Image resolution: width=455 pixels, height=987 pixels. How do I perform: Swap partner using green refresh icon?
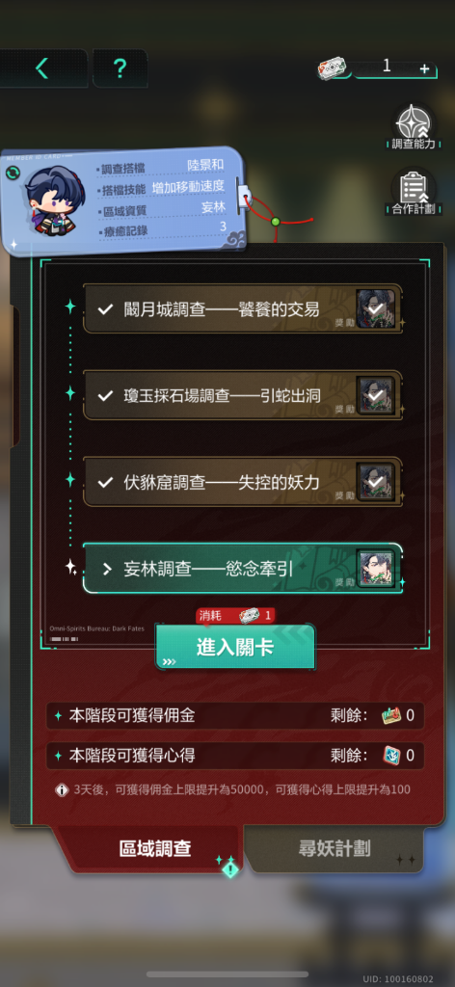coord(13,173)
